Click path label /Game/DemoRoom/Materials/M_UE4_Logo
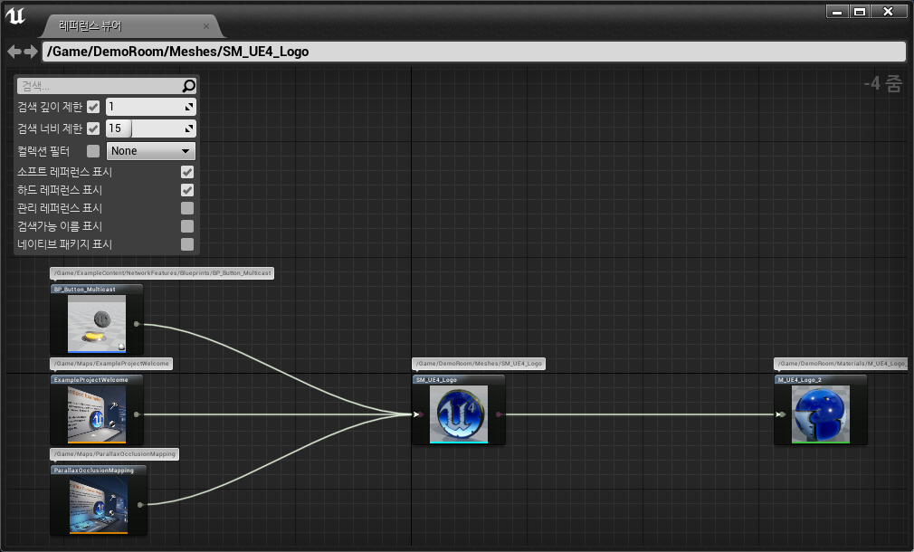 [841, 363]
